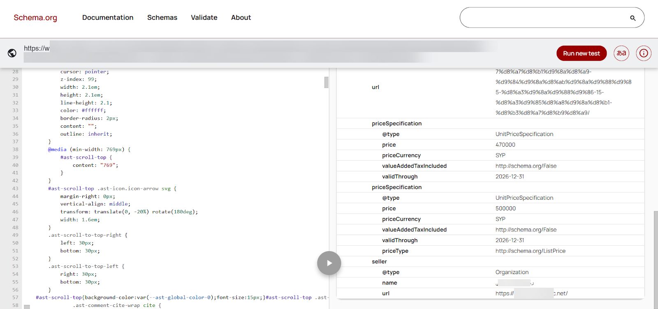Click the code editor vertical scrollbar thumb
658x309 pixels.
click(x=326, y=82)
